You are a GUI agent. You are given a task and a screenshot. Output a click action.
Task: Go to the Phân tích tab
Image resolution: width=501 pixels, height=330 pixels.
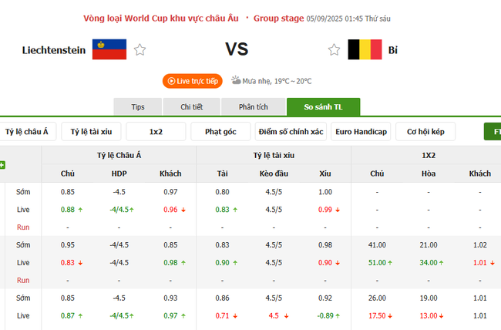tap(251, 107)
